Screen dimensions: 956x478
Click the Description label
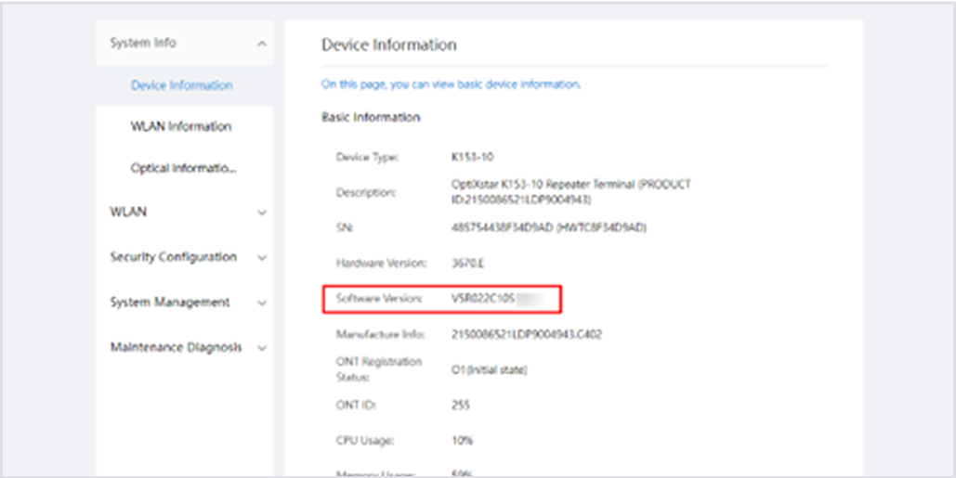coord(366,192)
